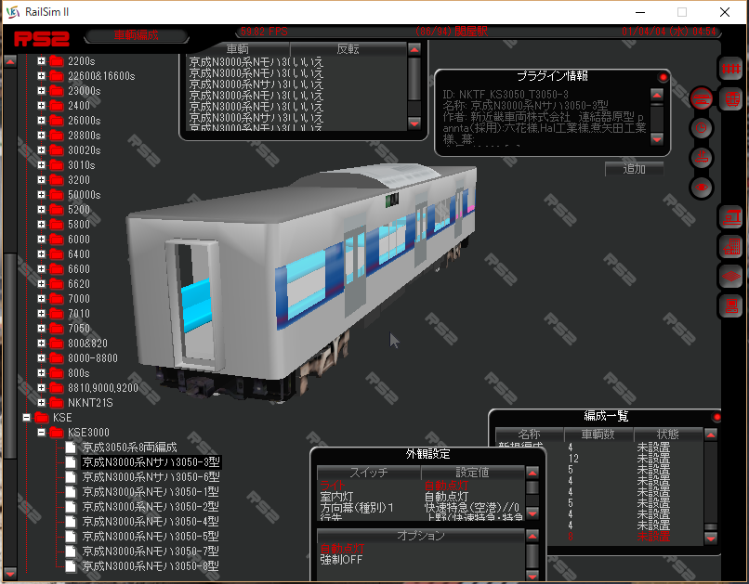Open the terrain grid tool icon
This screenshot has height=584, width=749.
pyautogui.click(x=730, y=277)
